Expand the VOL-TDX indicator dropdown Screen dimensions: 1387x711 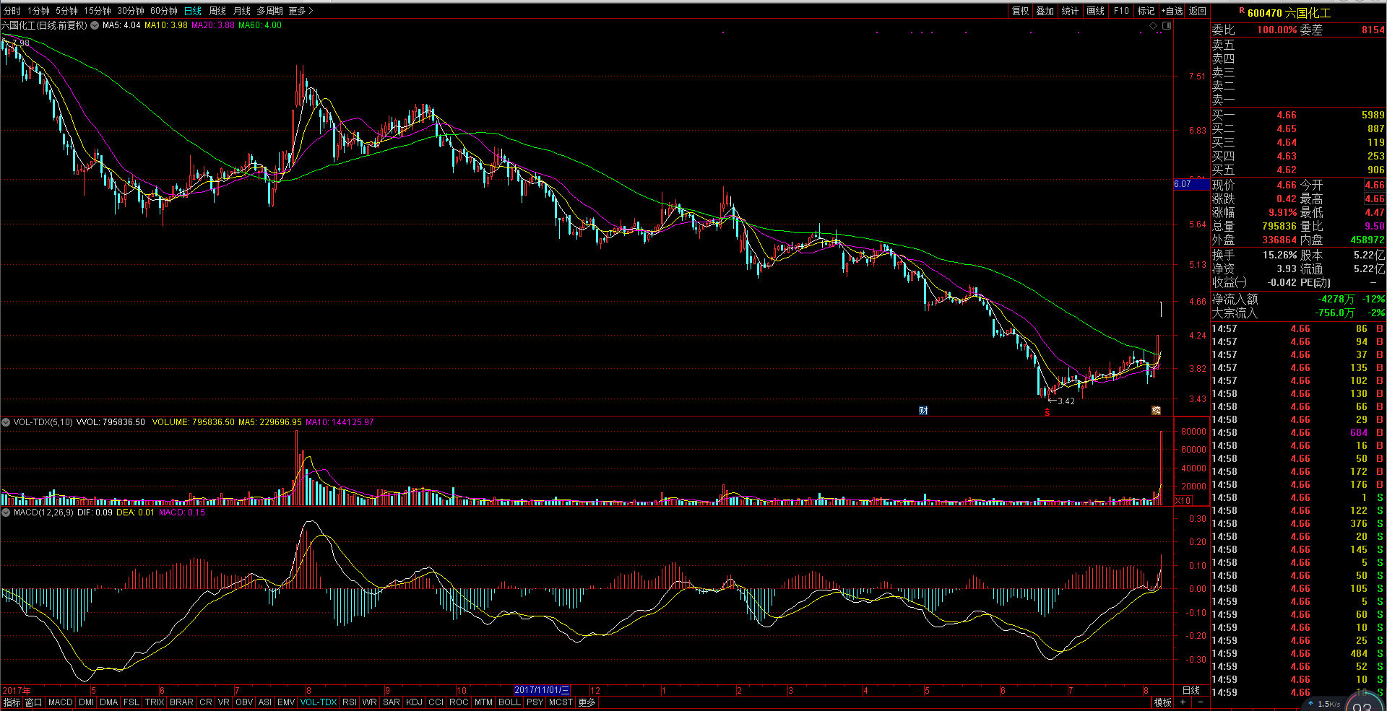click(7, 422)
